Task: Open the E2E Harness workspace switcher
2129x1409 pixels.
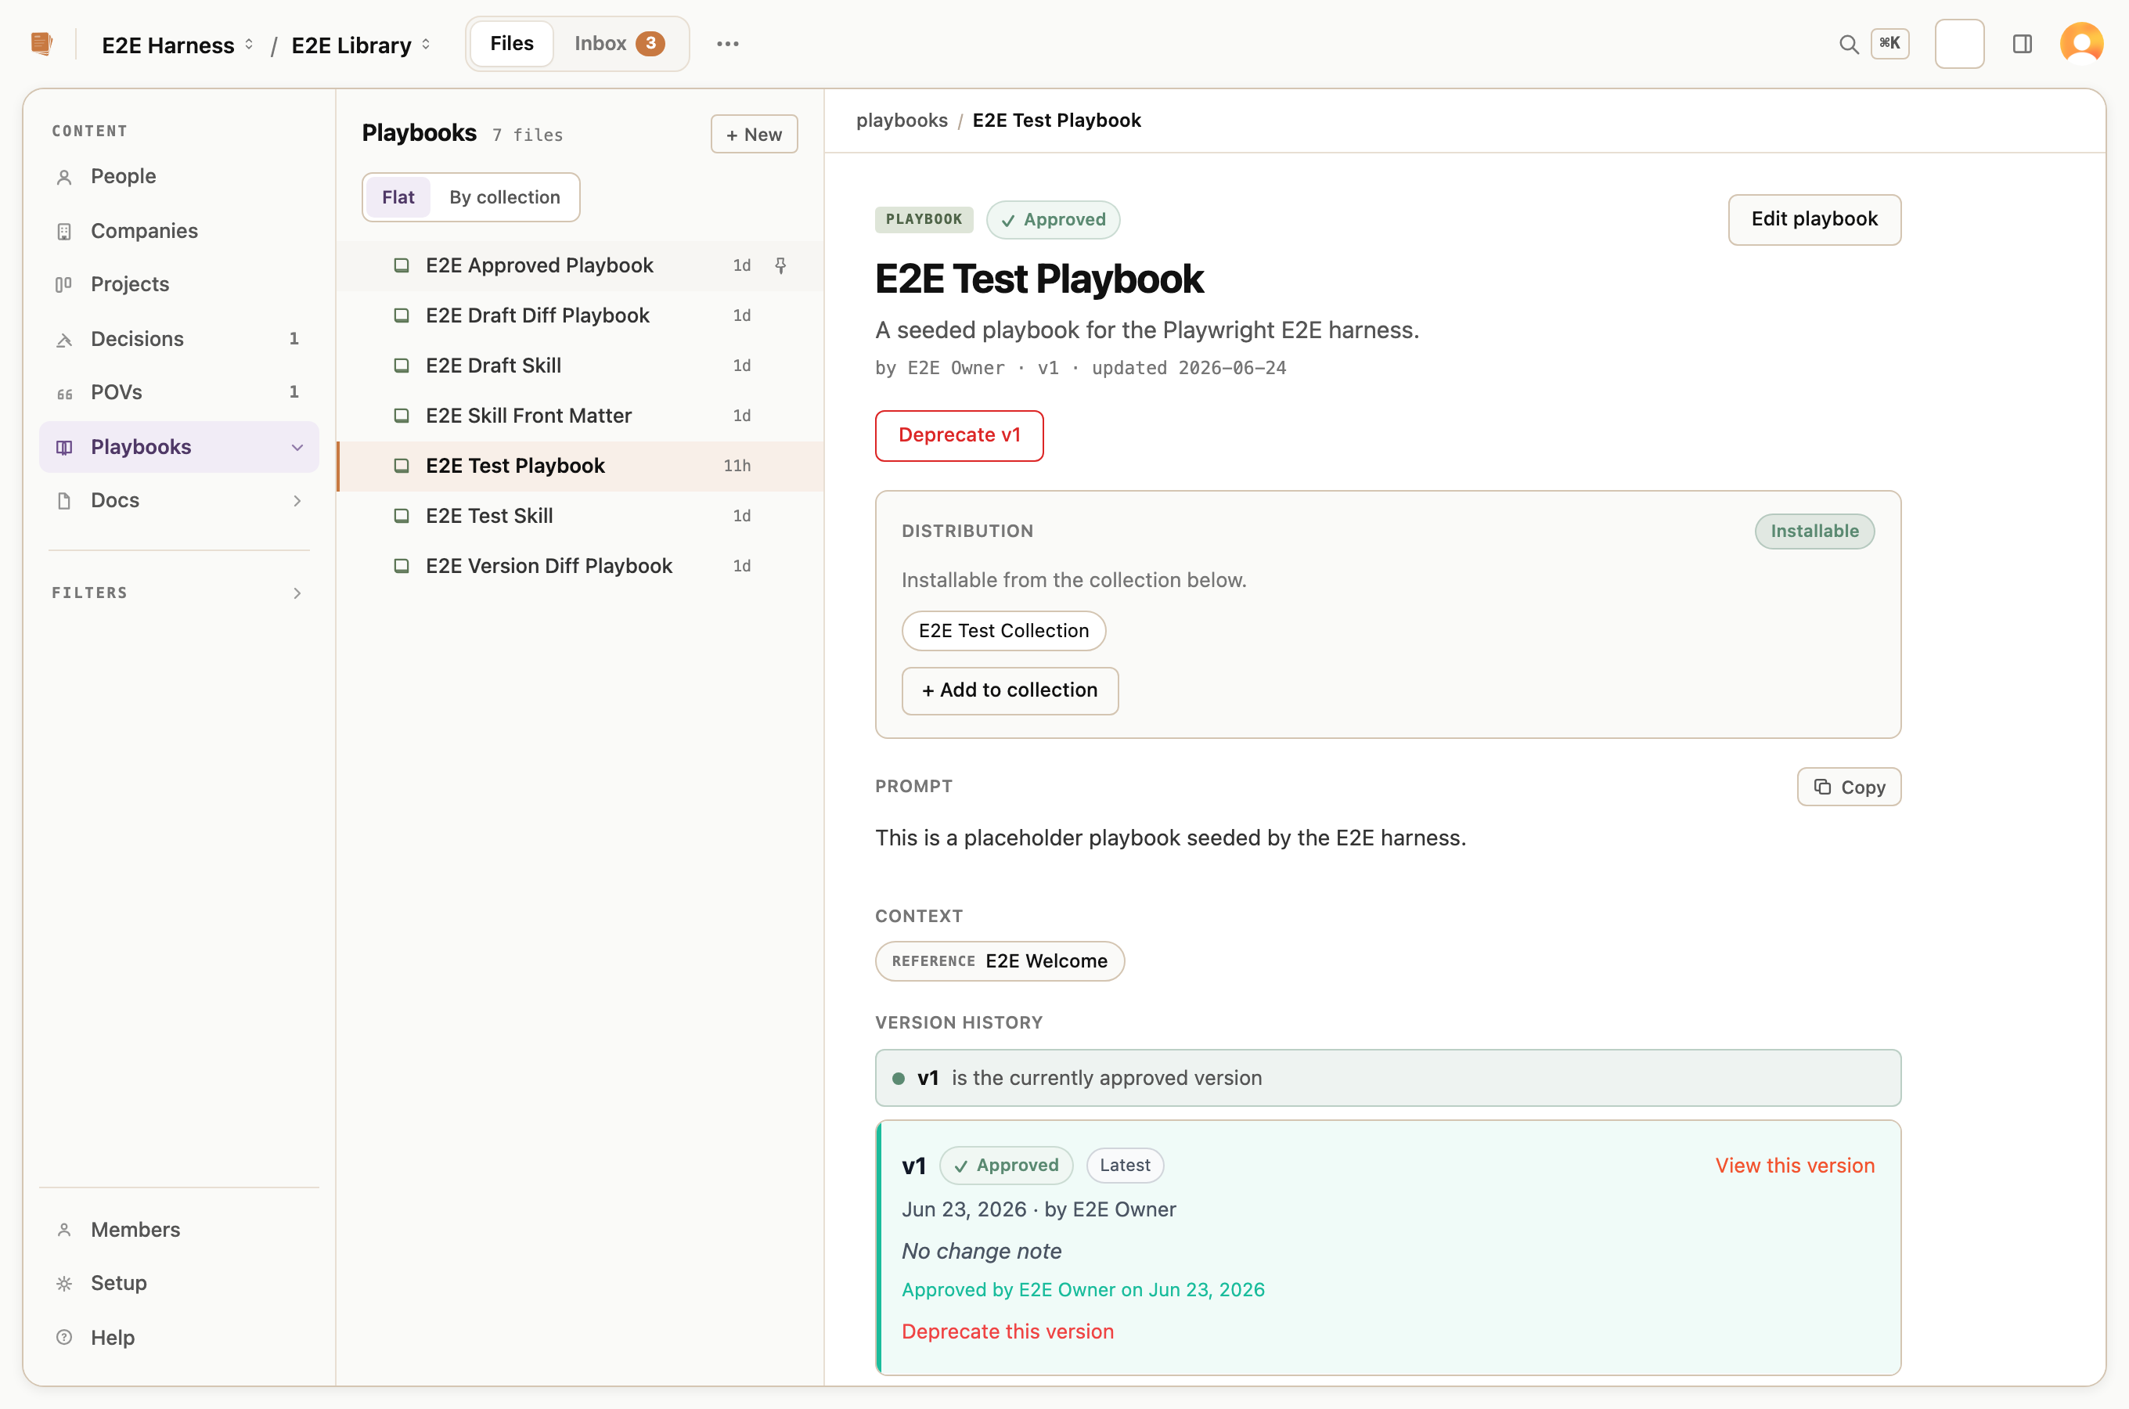Action: click(x=177, y=45)
